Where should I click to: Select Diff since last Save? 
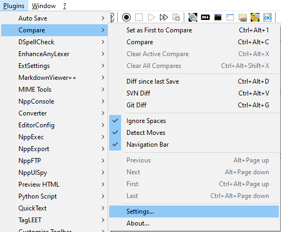[194, 81]
